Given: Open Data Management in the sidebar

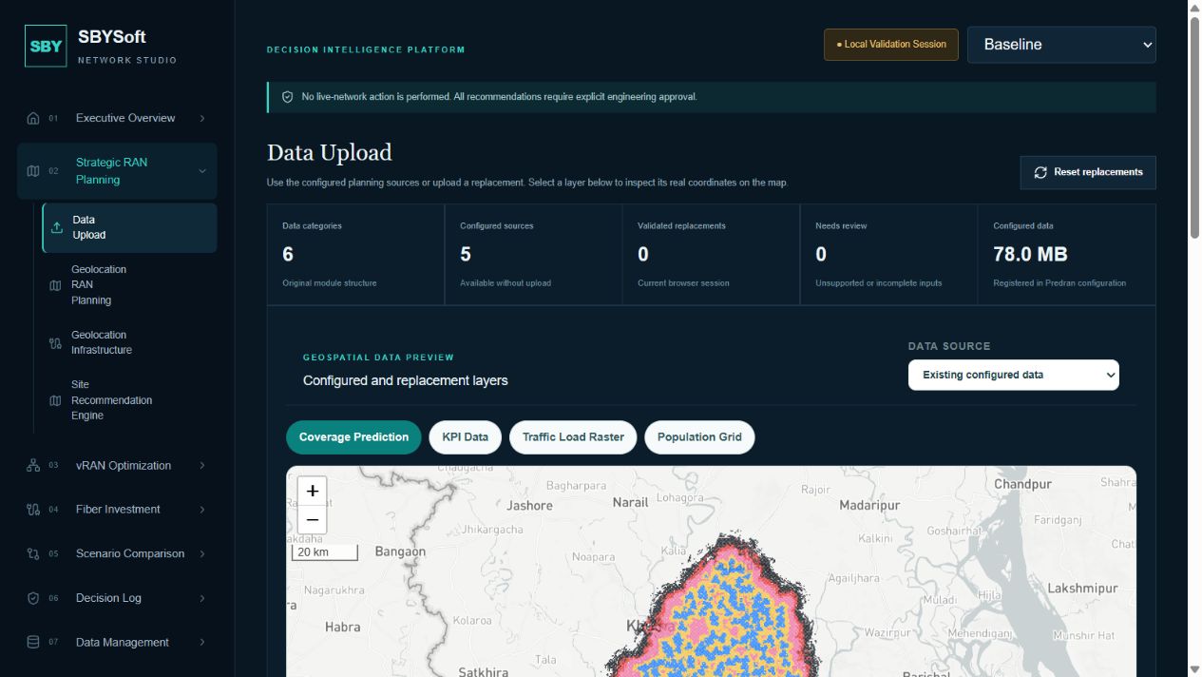Looking at the screenshot, I should point(117,642).
